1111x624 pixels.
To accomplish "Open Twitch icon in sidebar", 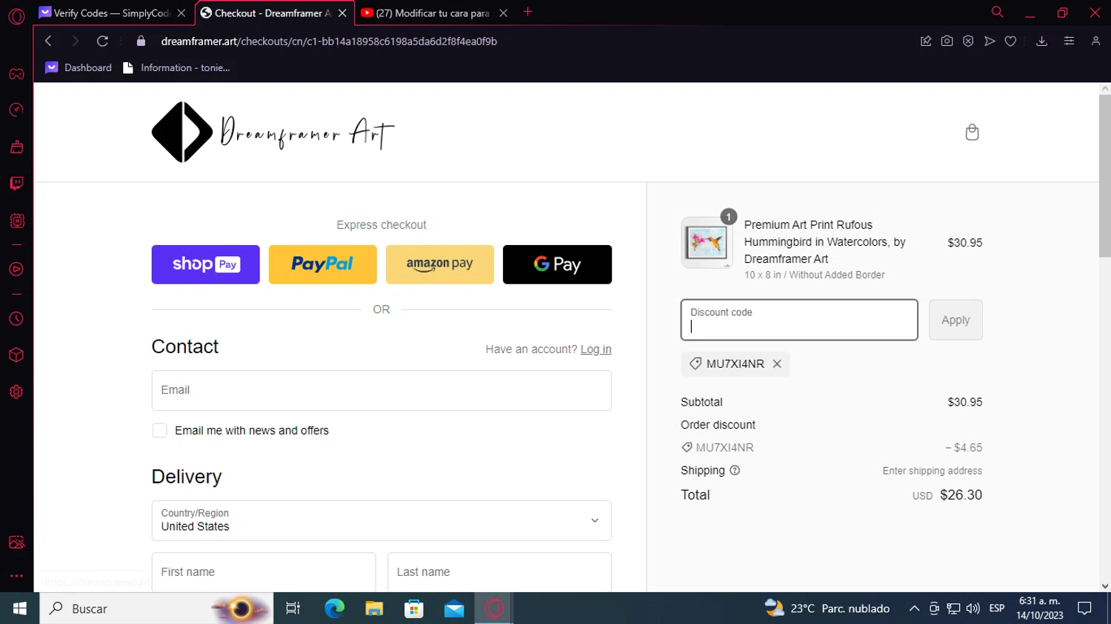I will 16,183.
